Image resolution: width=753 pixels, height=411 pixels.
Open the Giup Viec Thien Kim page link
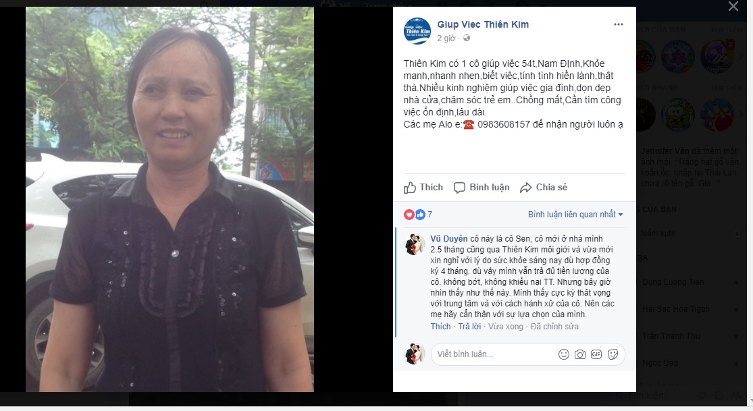(483, 24)
